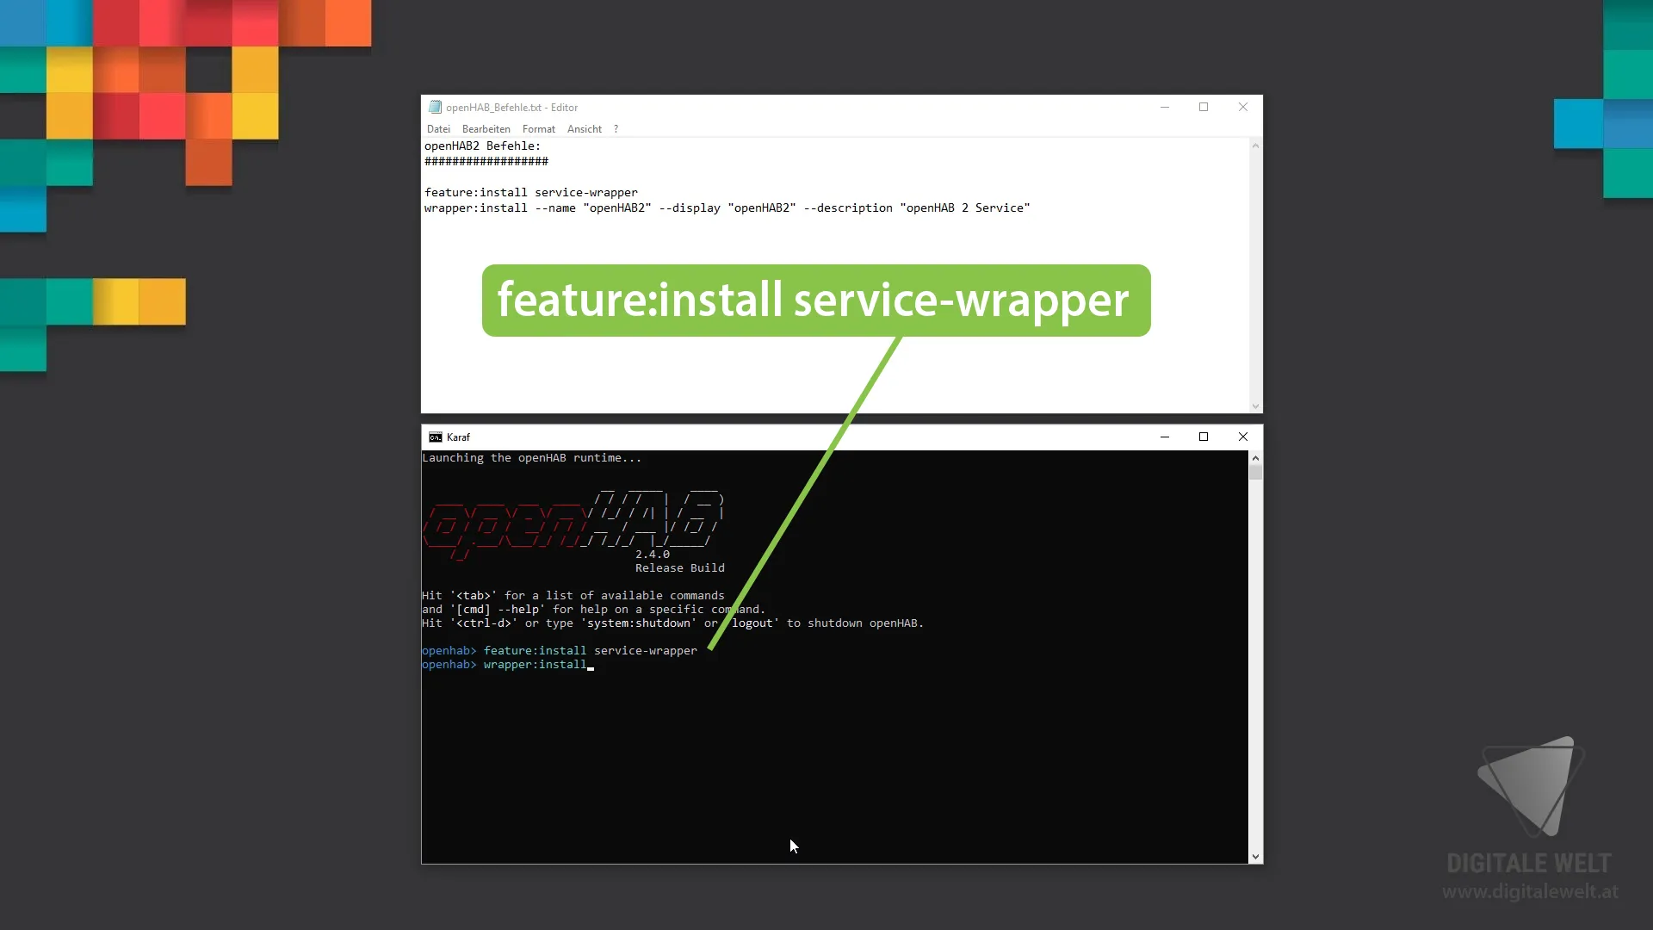
Task: Click the 'wrapper:install --name' line in Editor
Action: pos(727,208)
